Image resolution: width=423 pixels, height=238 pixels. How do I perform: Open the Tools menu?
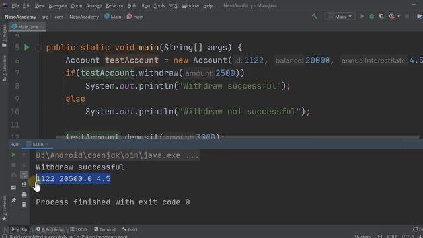pyautogui.click(x=159, y=6)
